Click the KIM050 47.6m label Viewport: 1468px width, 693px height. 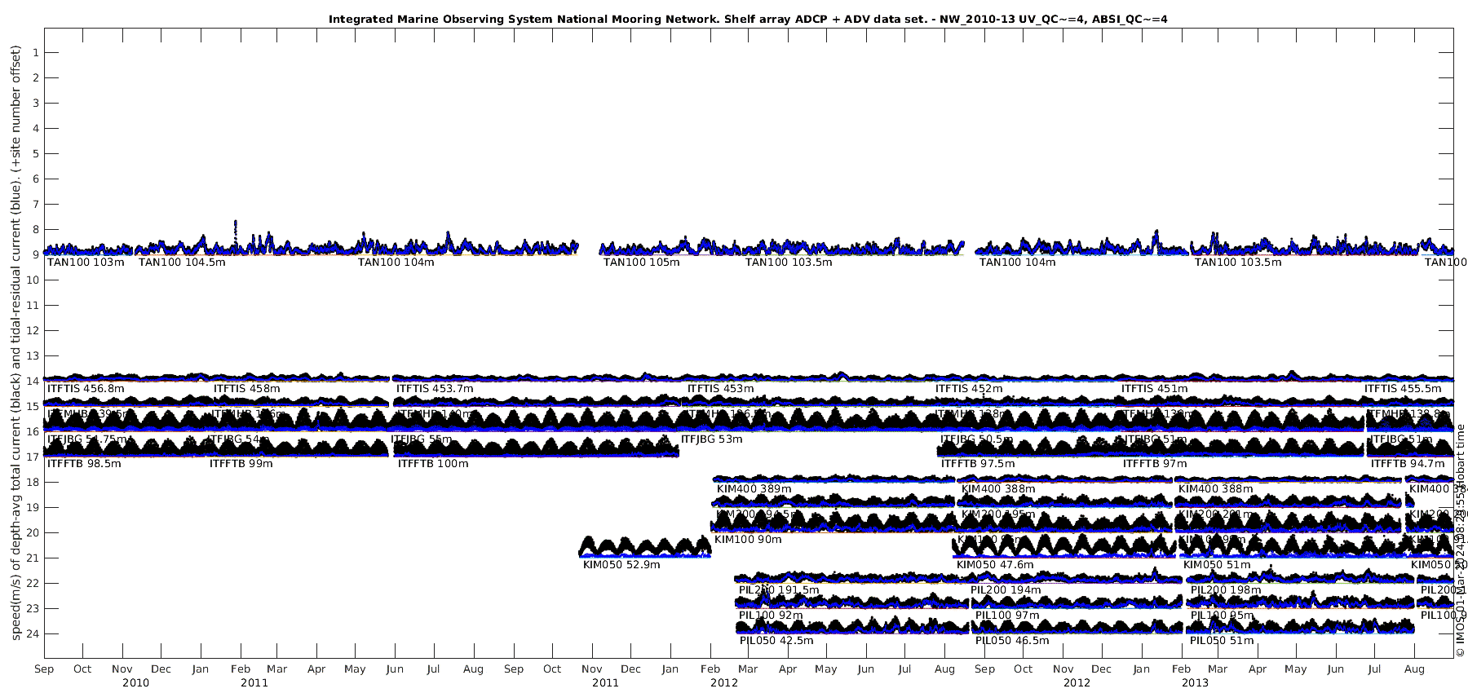coord(995,565)
